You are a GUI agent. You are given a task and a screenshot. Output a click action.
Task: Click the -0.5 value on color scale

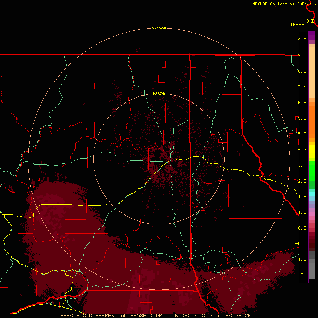301,244
